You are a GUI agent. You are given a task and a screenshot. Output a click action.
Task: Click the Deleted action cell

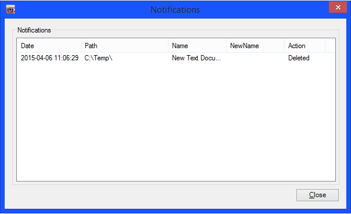point(299,58)
